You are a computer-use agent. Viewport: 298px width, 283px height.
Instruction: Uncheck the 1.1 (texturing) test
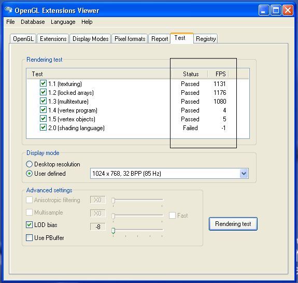pos(43,83)
